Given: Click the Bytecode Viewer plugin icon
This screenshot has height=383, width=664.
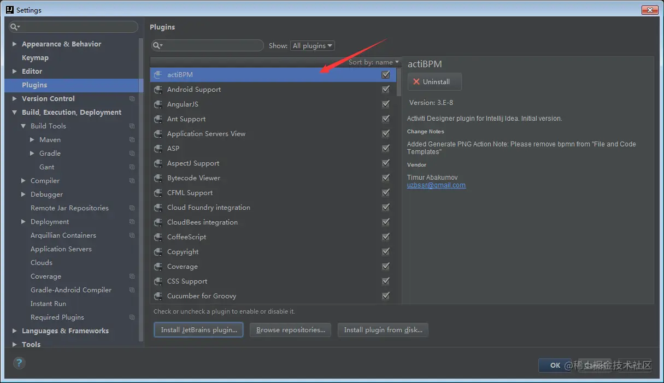Looking at the screenshot, I should point(158,178).
